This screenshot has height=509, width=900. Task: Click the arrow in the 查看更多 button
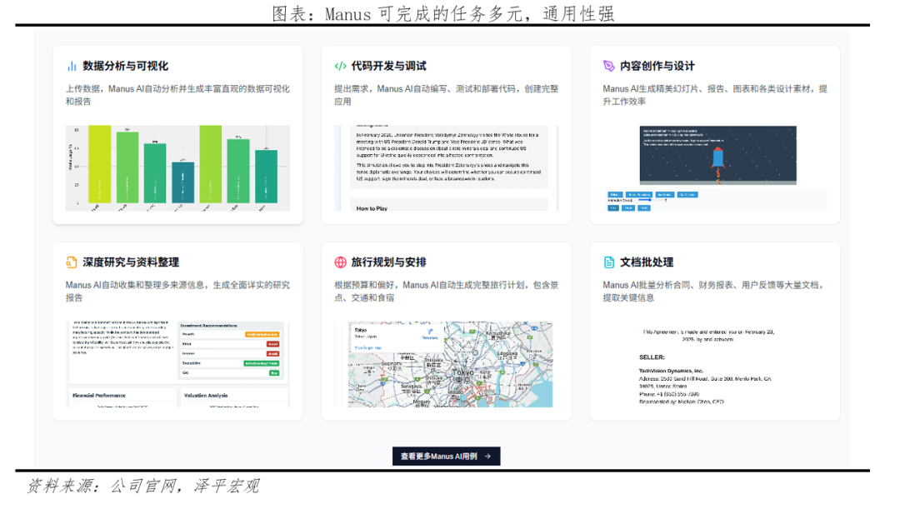pos(487,457)
